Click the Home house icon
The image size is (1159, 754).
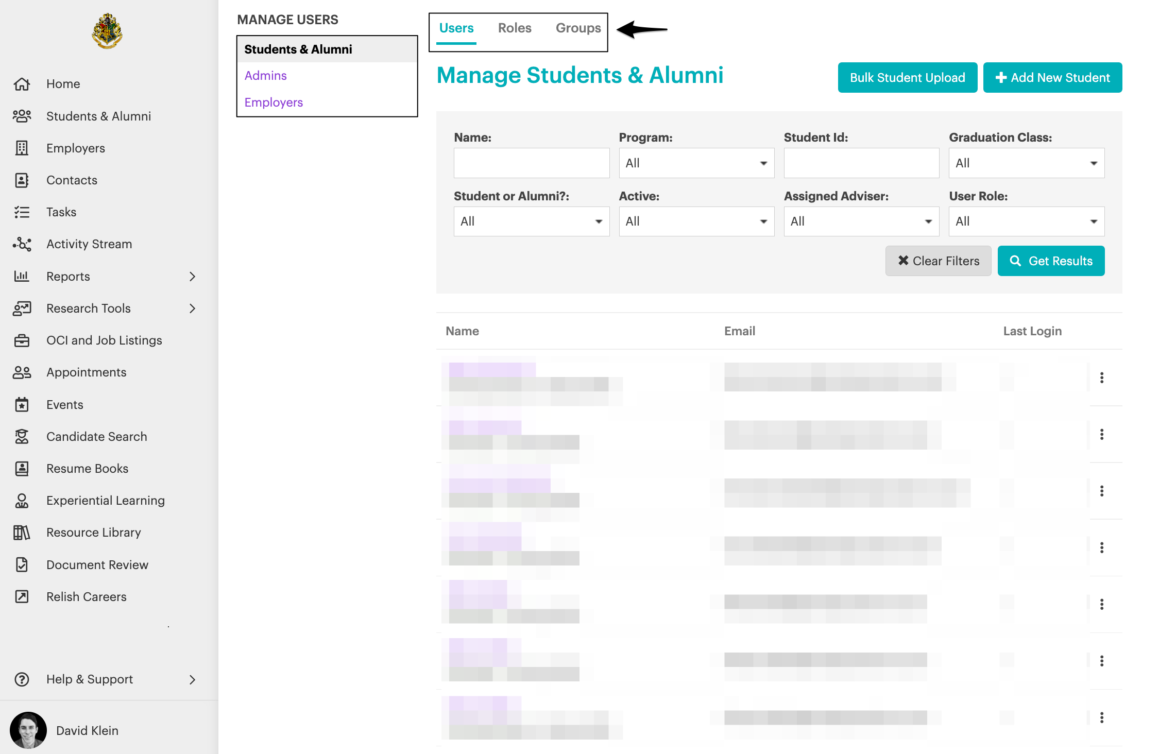(x=22, y=84)
